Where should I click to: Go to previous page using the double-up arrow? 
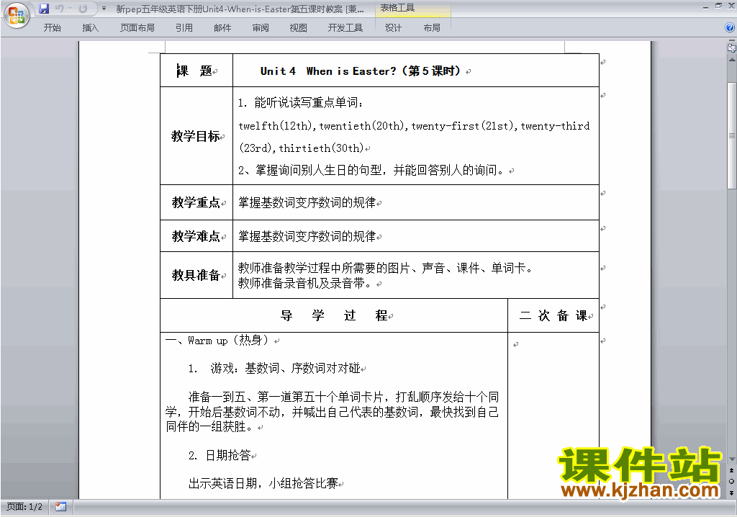pos(731,470)
